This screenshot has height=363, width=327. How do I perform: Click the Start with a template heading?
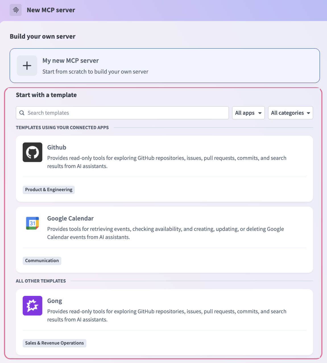[x=46, y=95]
